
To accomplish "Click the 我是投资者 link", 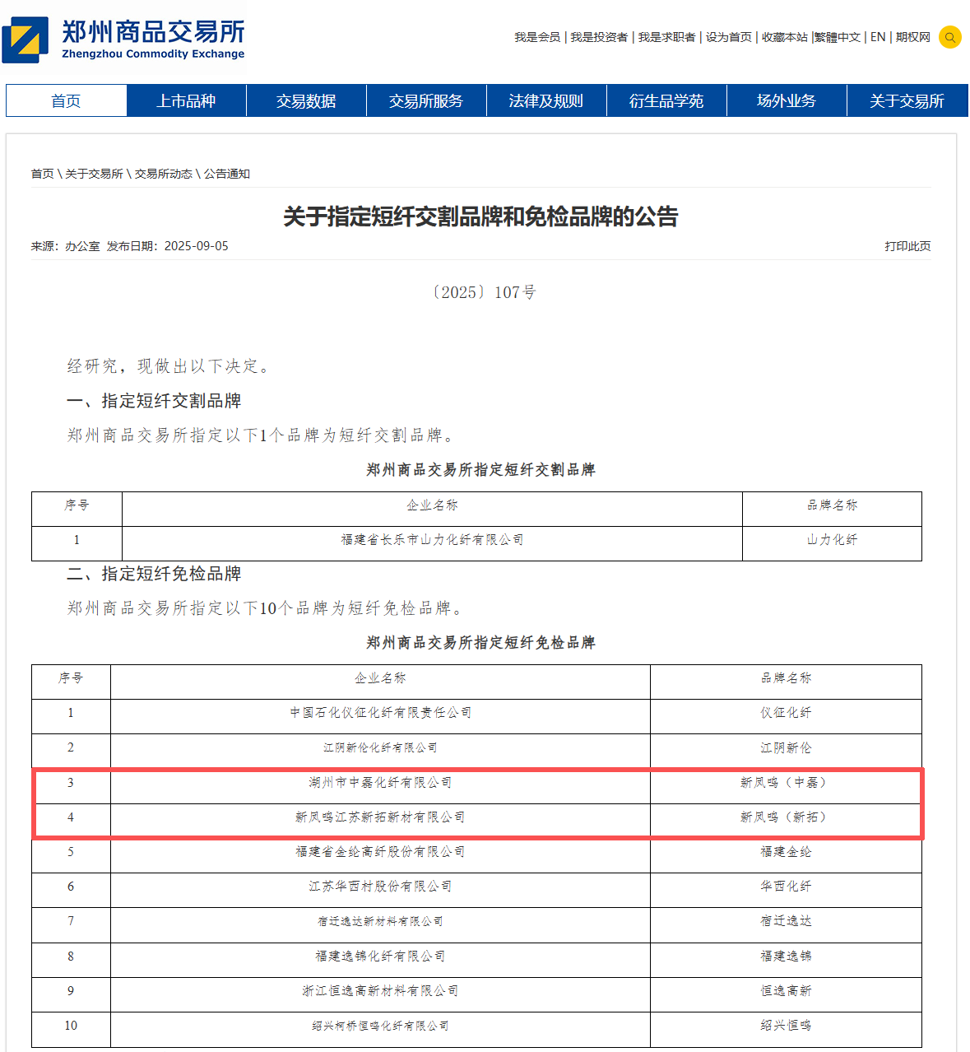I will pyautogui.click(x=599, y=37).
